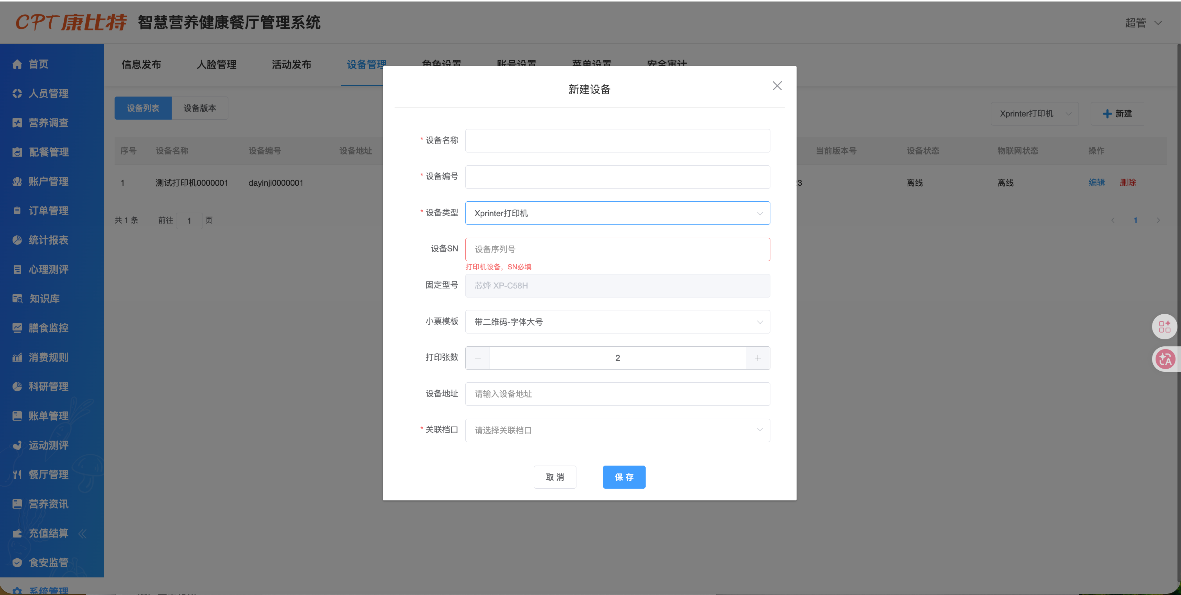
Task: Click the 膳食监控 monitor icon
Action: 17,328
